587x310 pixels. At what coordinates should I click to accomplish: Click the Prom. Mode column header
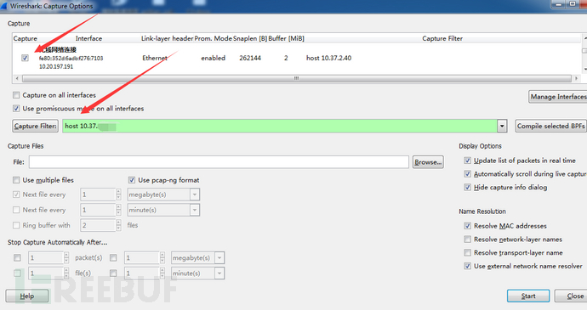213,38
